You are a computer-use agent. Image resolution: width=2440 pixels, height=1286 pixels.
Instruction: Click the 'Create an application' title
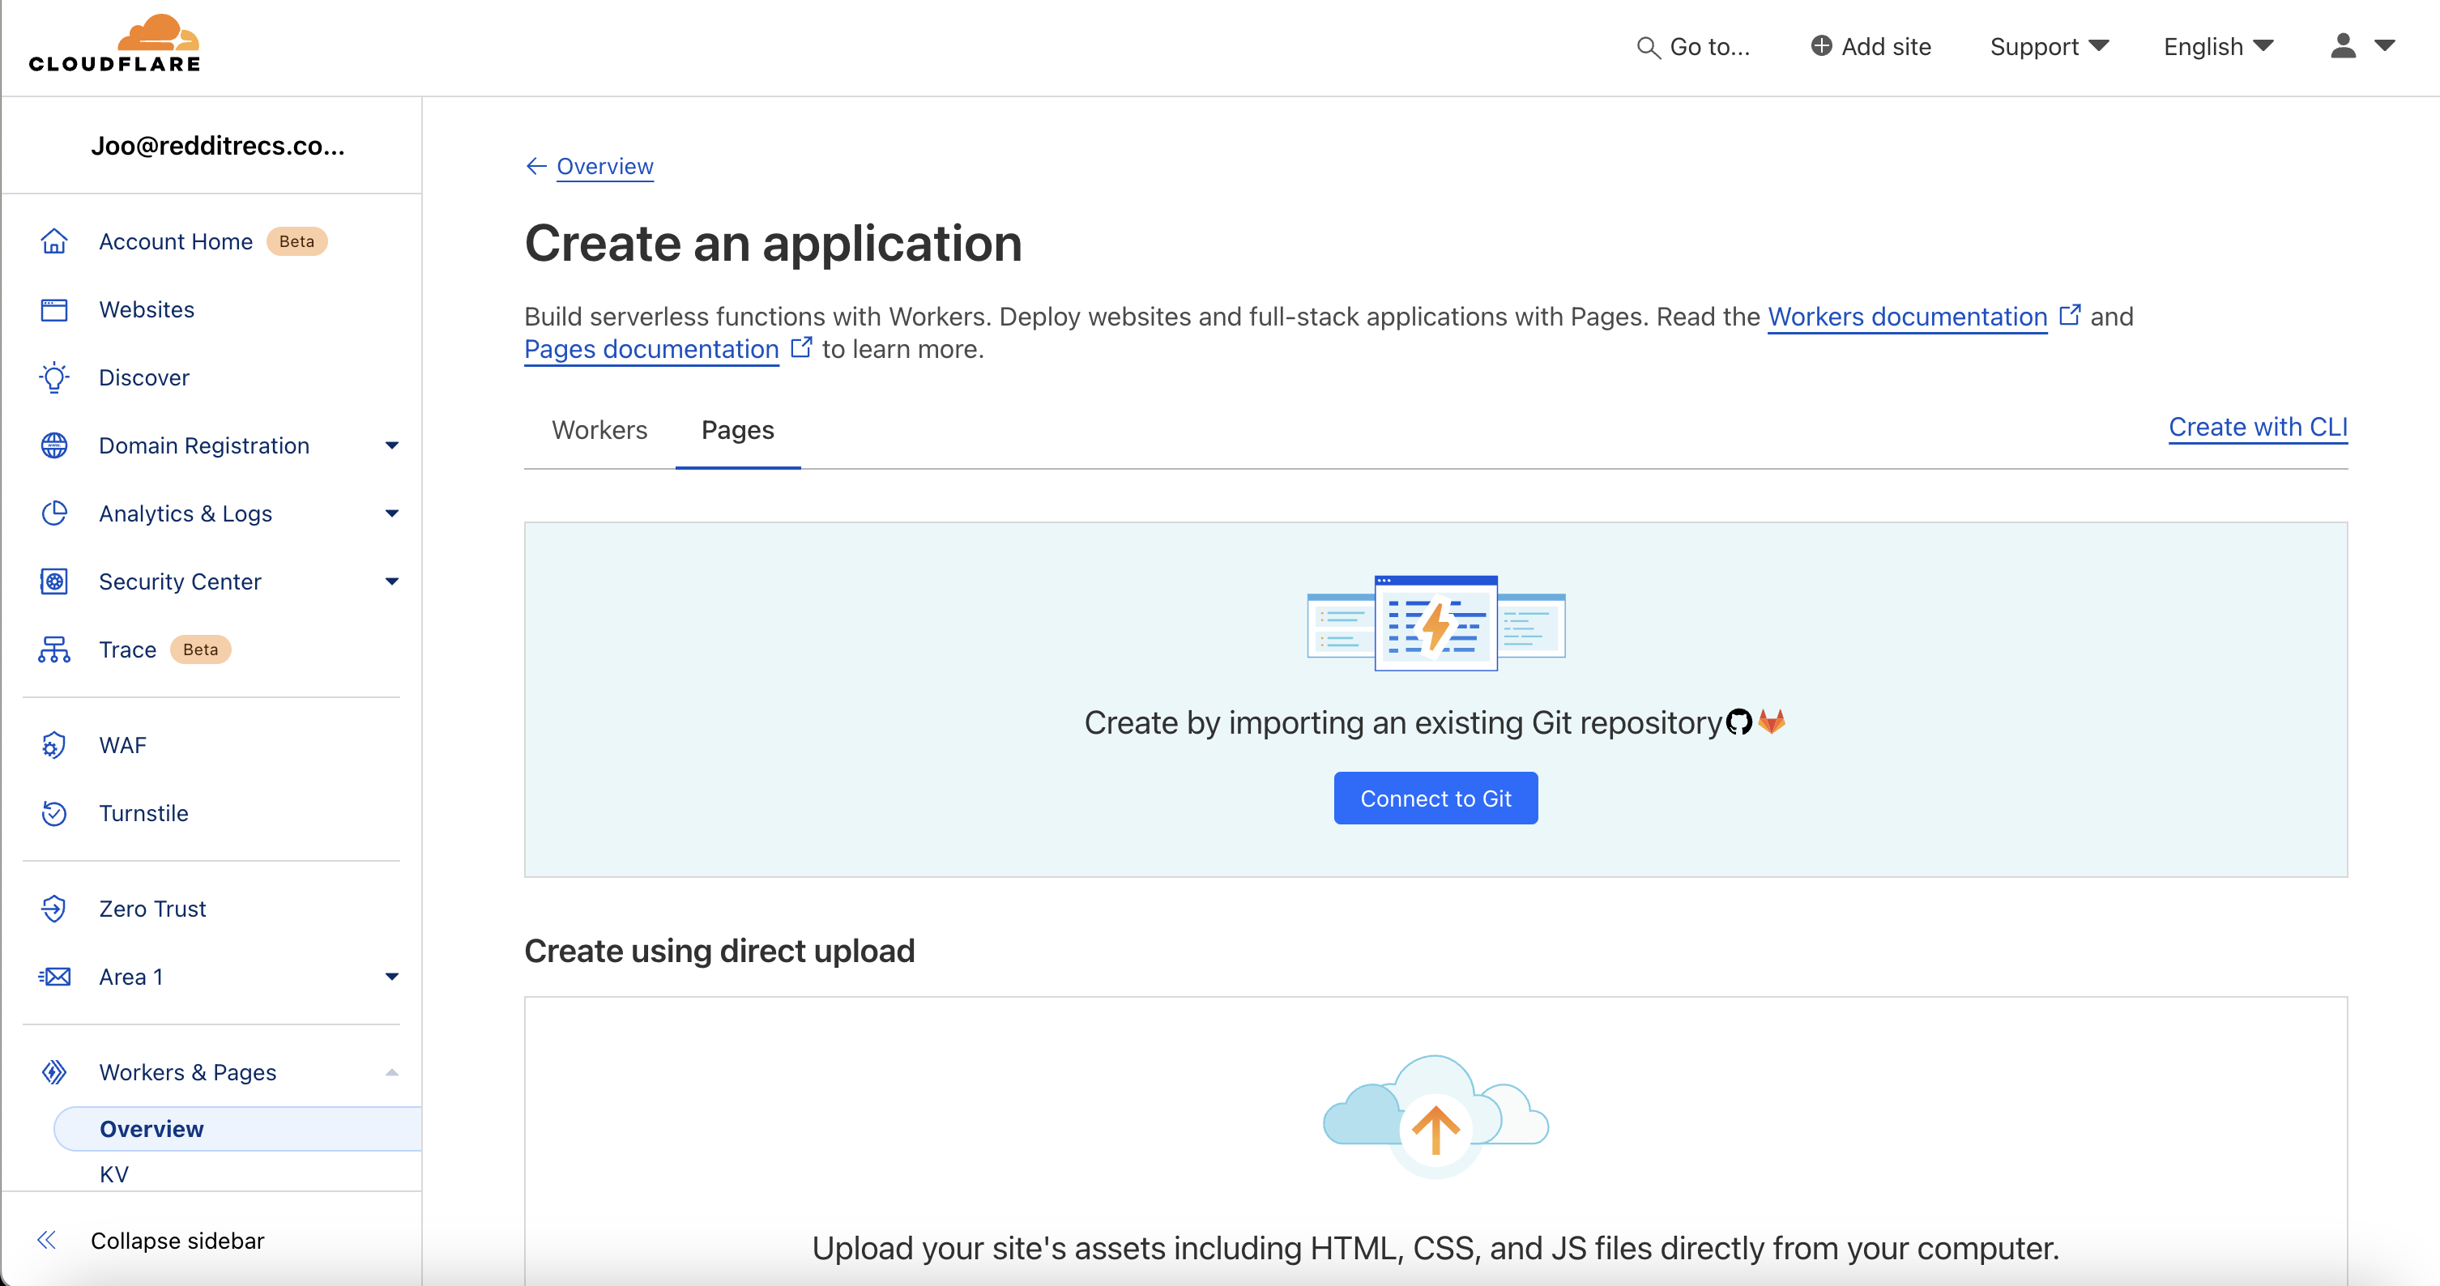pyautogui.click(x=773, y=244)
